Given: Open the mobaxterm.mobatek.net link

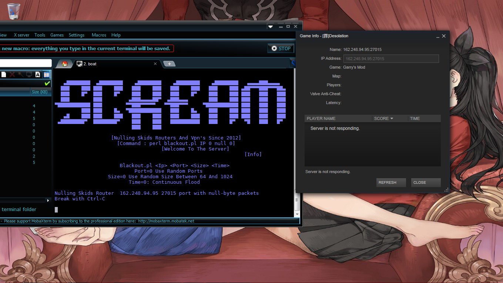Looking at the screenshot, I should pyautogui.click(x=166, y=221).
